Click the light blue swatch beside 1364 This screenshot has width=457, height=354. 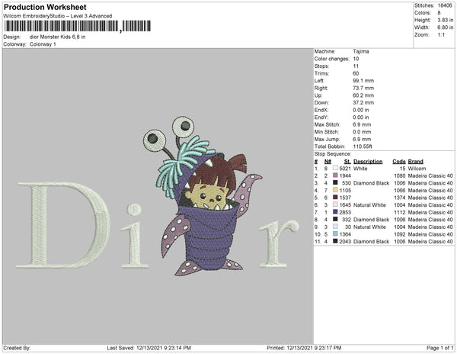(x=335, y=233)
